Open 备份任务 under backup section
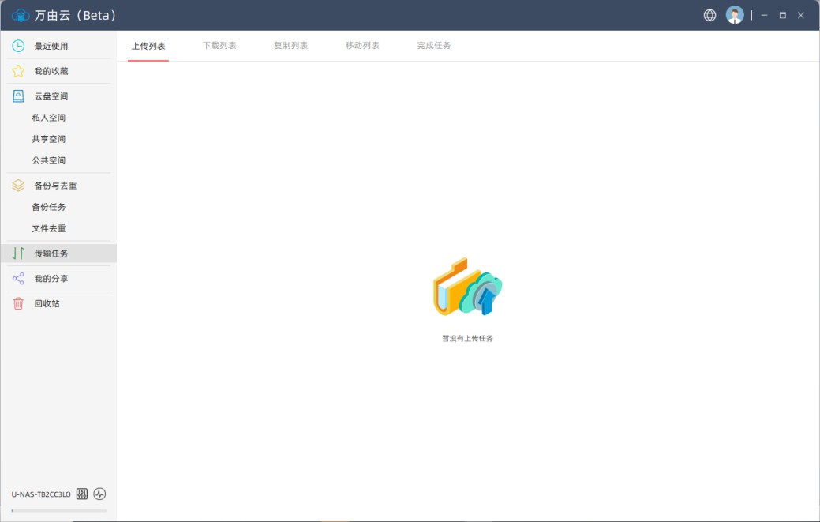Screen dimensions: 820x522 tap(49, 207)
